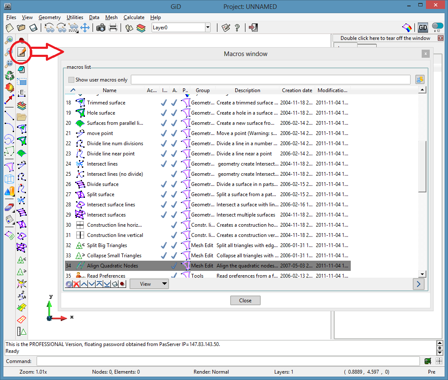
Task: Click the camera snapshot icon in toolbar
Action: point(101,28)
